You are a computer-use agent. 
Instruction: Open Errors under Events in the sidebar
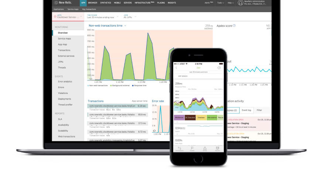(x=61, y=88)
